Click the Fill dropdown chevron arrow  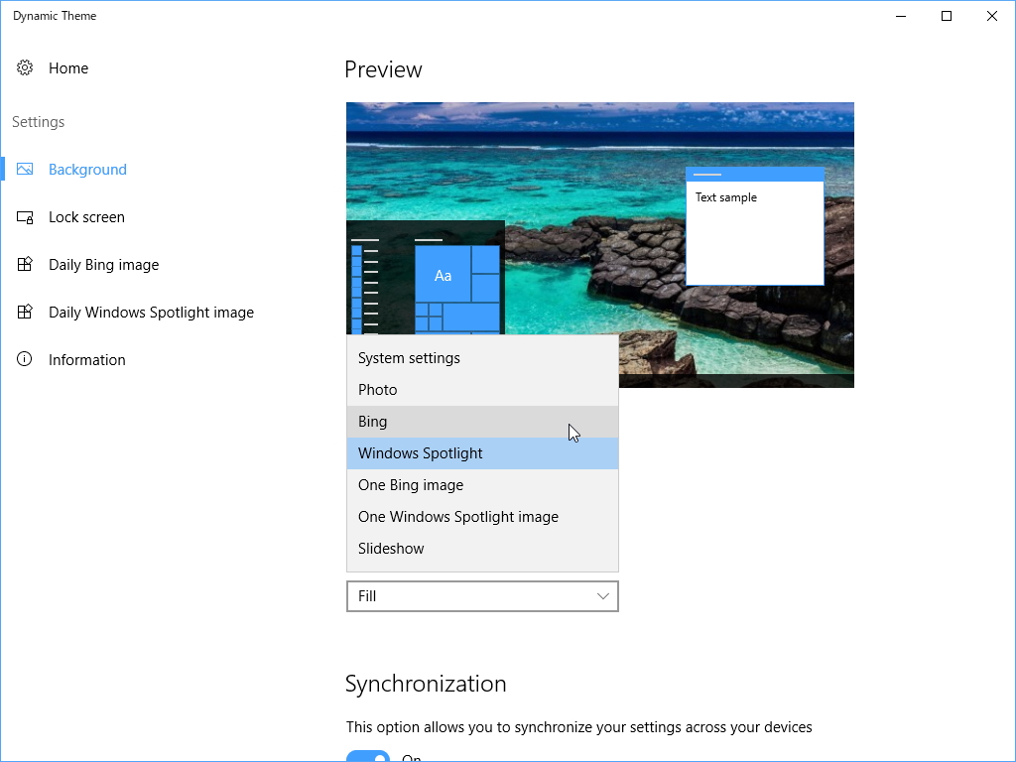pos(602,596)
